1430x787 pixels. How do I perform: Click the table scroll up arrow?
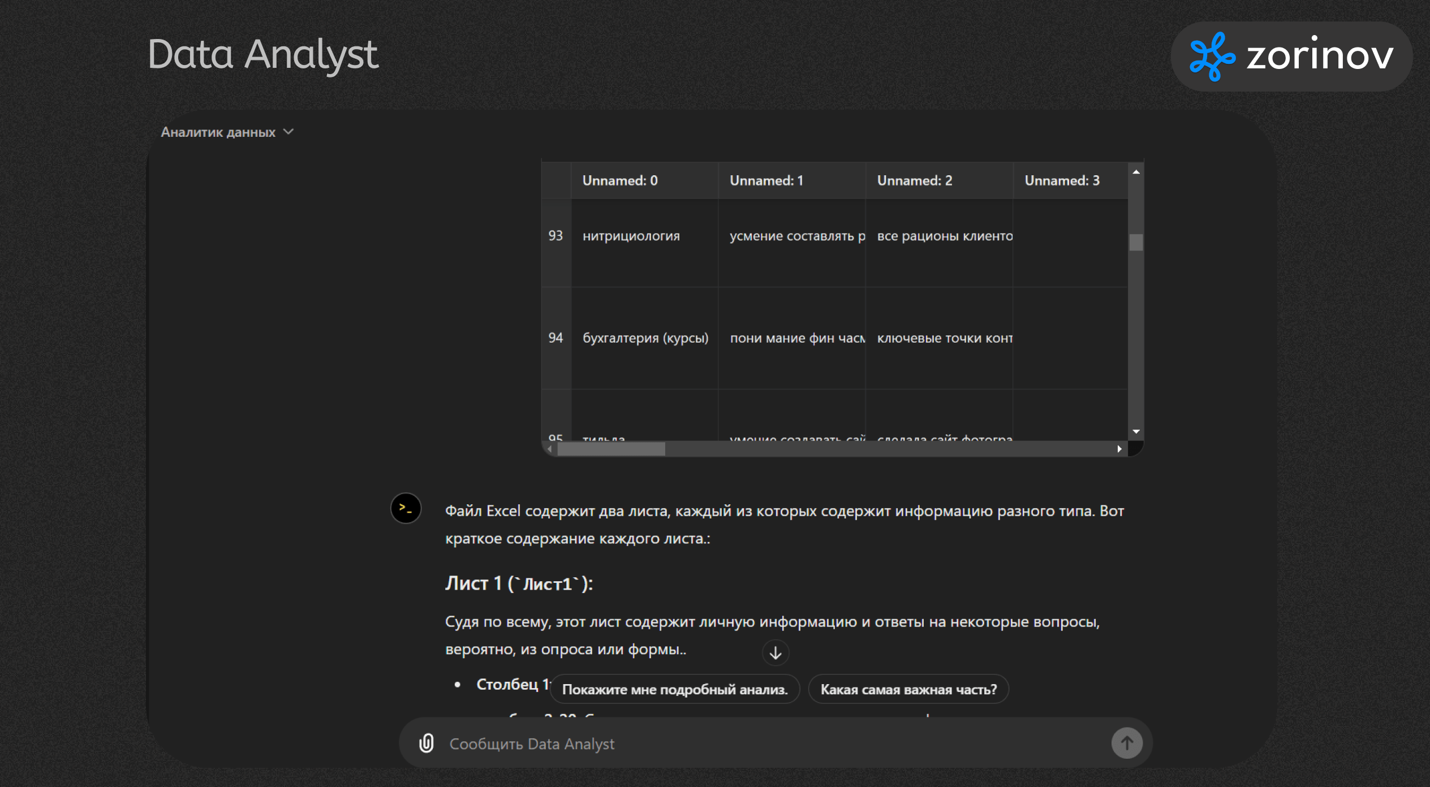pyautogui.click(x=1136, y=172)
